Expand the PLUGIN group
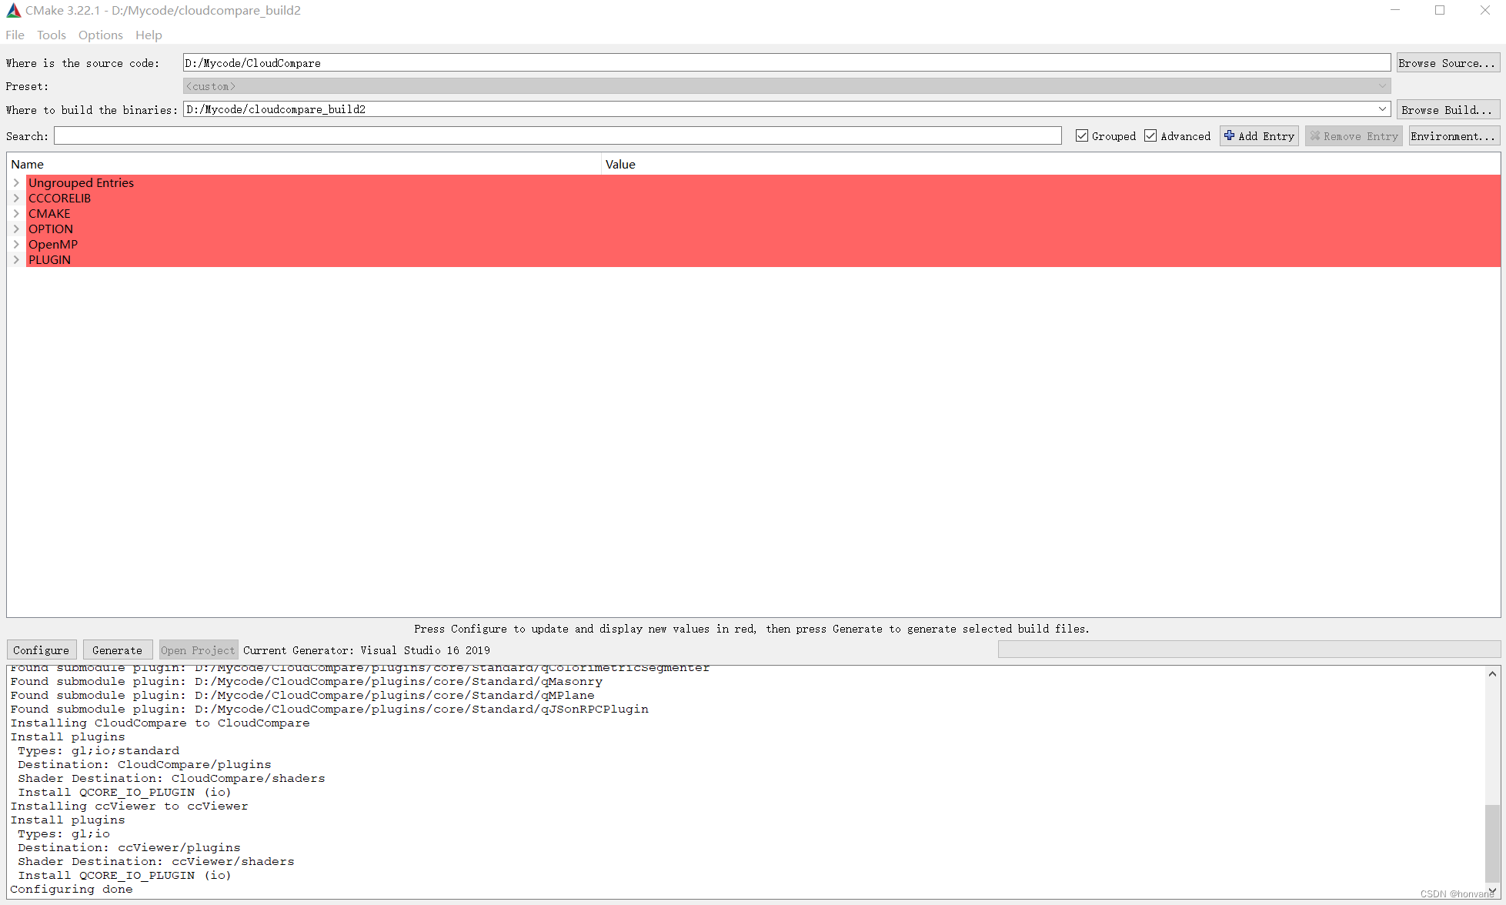The height and width of the screenshot is (905, 1506). (x=16, y=260)
